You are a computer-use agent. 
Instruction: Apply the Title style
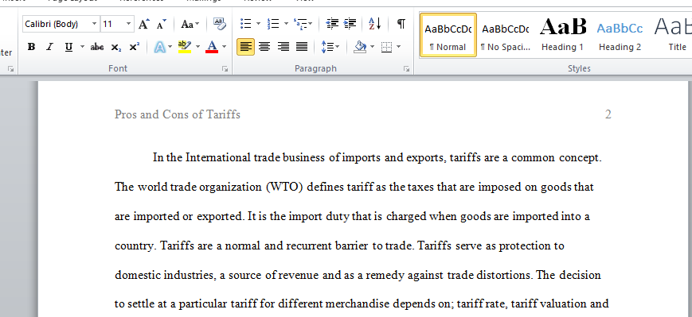(x=672, y=35)
